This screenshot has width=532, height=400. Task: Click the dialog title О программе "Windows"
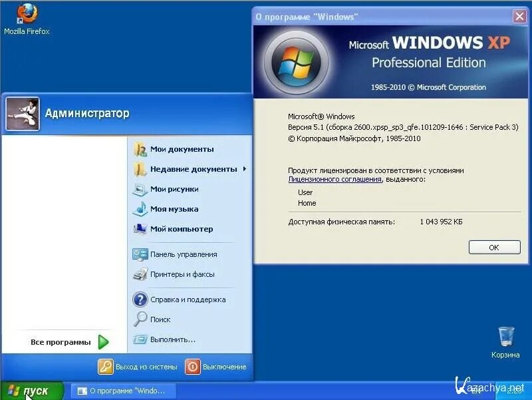click(307, 17)
